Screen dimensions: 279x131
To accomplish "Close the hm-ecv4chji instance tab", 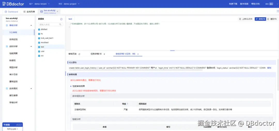I will tap(57, 11).
